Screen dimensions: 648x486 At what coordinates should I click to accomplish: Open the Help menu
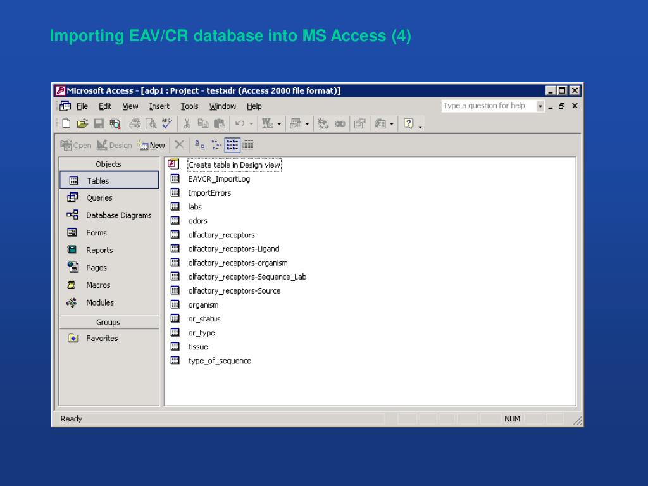(x=254, y=106)
